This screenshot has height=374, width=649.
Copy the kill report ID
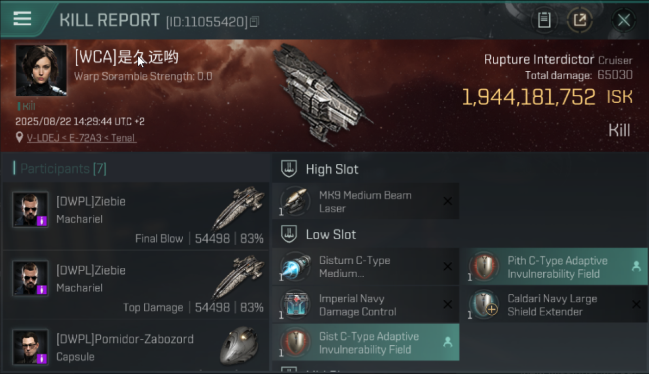pos(255,21)
